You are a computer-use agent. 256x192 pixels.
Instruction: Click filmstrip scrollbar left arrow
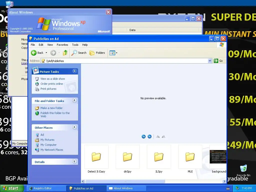pos(83,181)
